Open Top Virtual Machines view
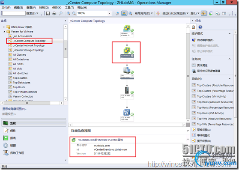This screenshot has height=170, width=239. 25,92
